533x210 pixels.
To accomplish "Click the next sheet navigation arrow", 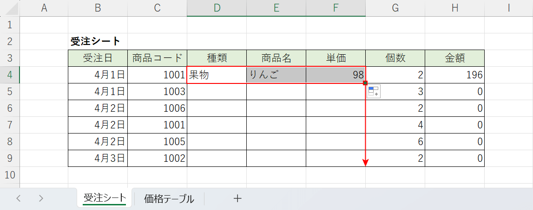I will point(41,198).
